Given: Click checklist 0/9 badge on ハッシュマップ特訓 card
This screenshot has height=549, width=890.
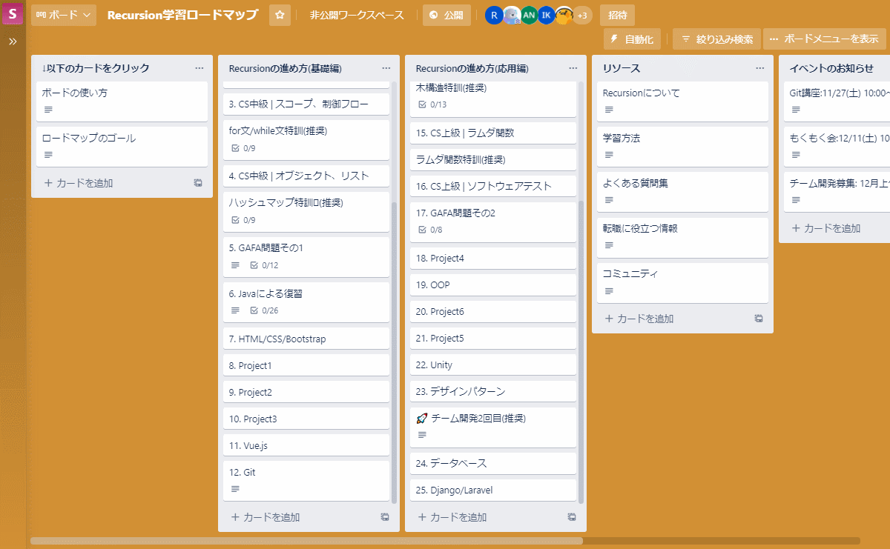Looking at the screenshot, I should point(243,220).
